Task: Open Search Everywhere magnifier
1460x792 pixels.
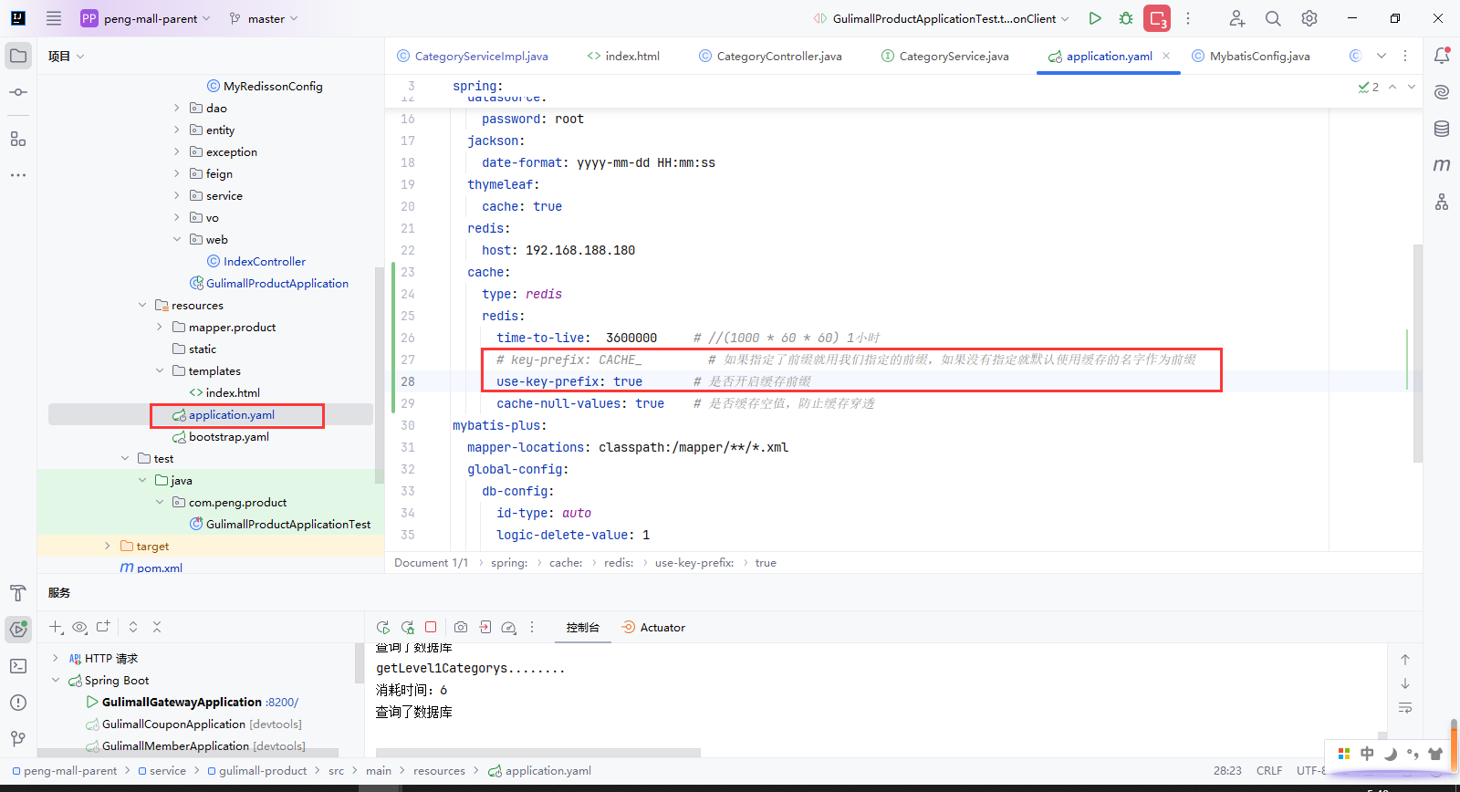Action: pyautogui.click(x=1273, y=18)
